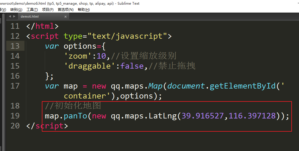Open the 首选项(N) menu
The width and height of the screenshot is (299, 151).
[65, 9]
